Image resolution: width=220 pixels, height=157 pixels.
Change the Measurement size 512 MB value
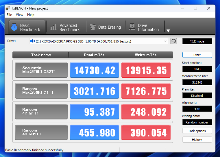pos(197,82)
